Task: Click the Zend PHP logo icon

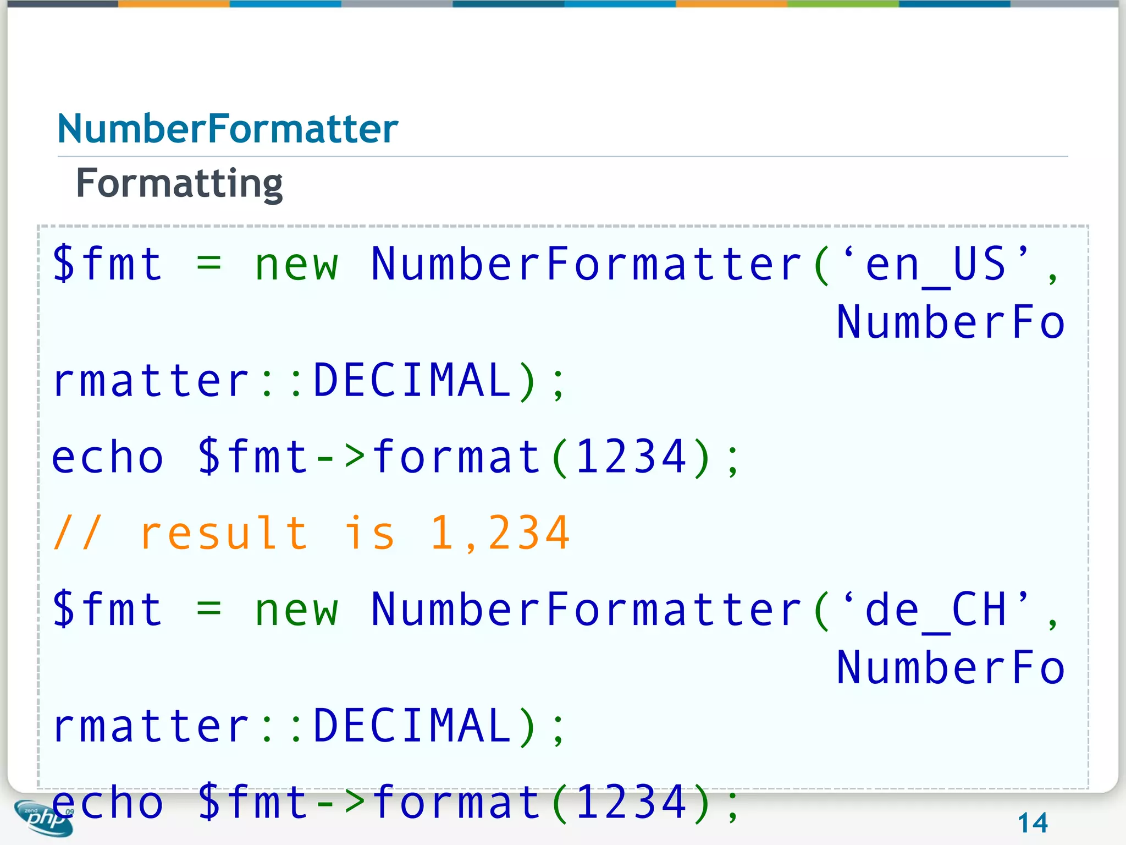Action: (44, 818)
